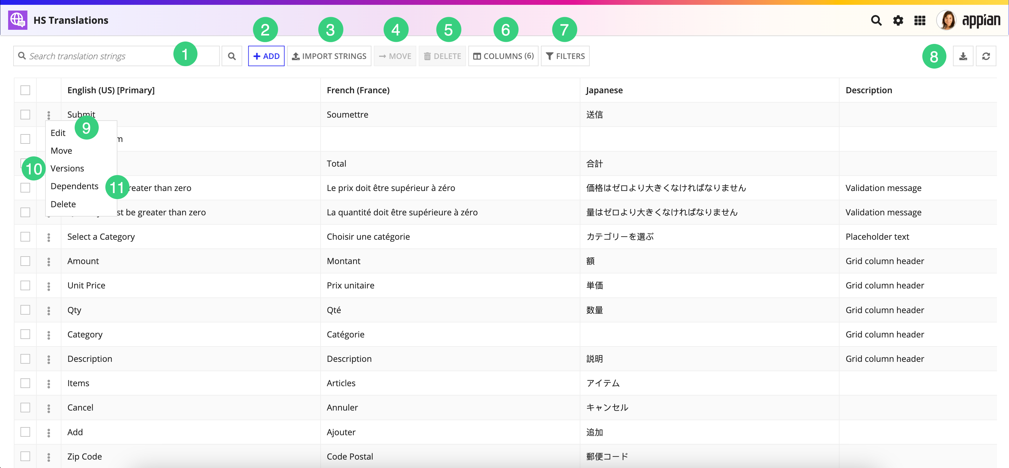Click the download translation strings icon

coord(963,56)
